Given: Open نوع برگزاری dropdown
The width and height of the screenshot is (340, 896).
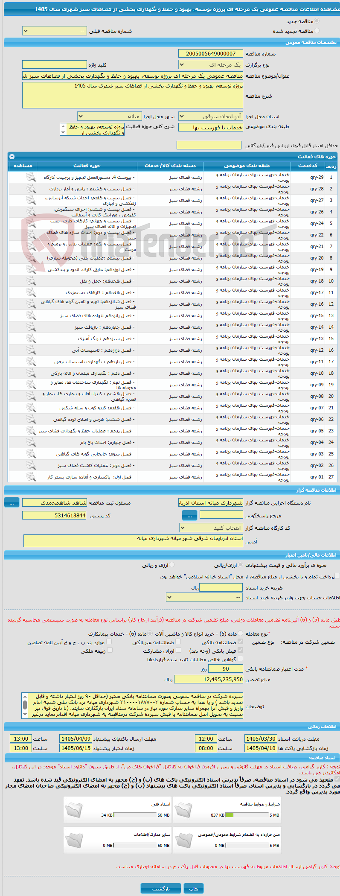Looking at the screenshot, I should click(x=211, y=65).
